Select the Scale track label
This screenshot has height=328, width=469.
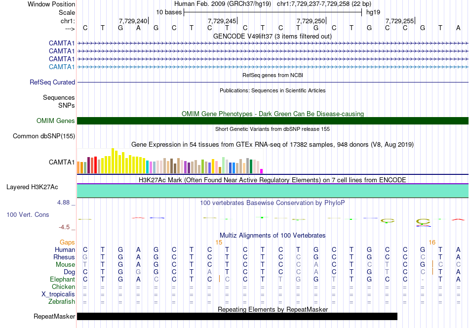(67, 12)
